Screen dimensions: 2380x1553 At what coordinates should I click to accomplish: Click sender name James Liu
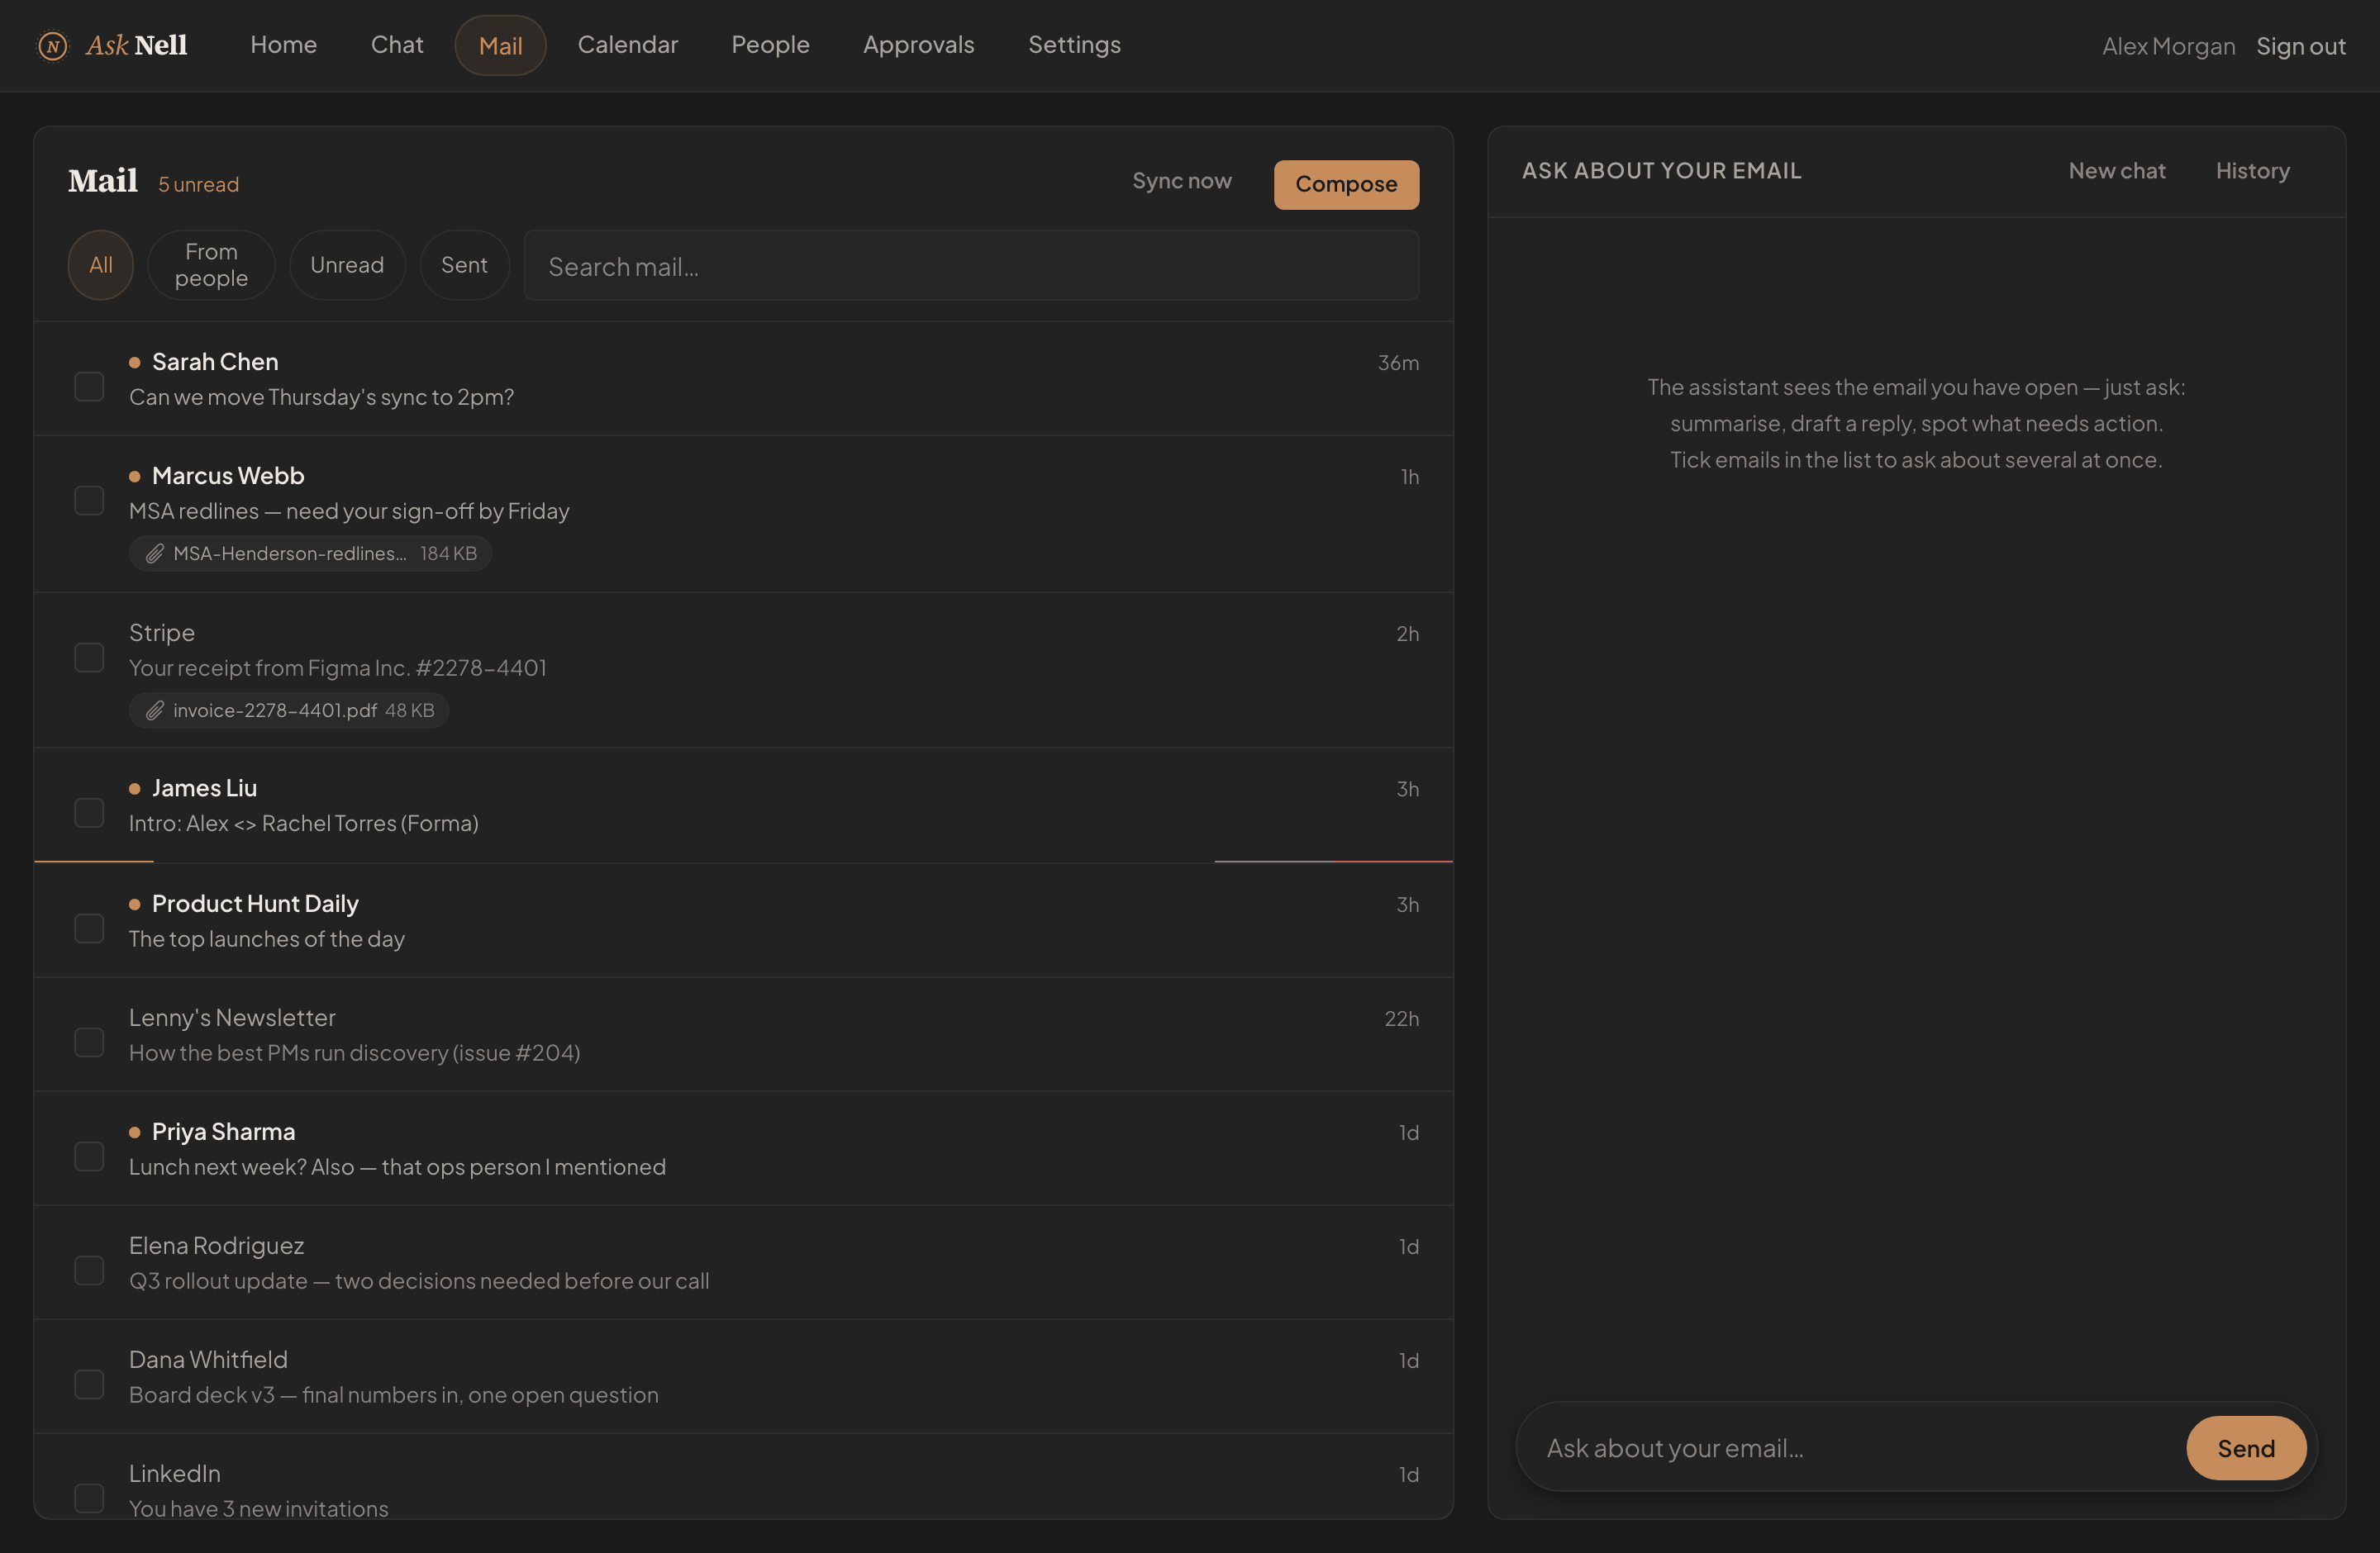(x=204, y=789)
